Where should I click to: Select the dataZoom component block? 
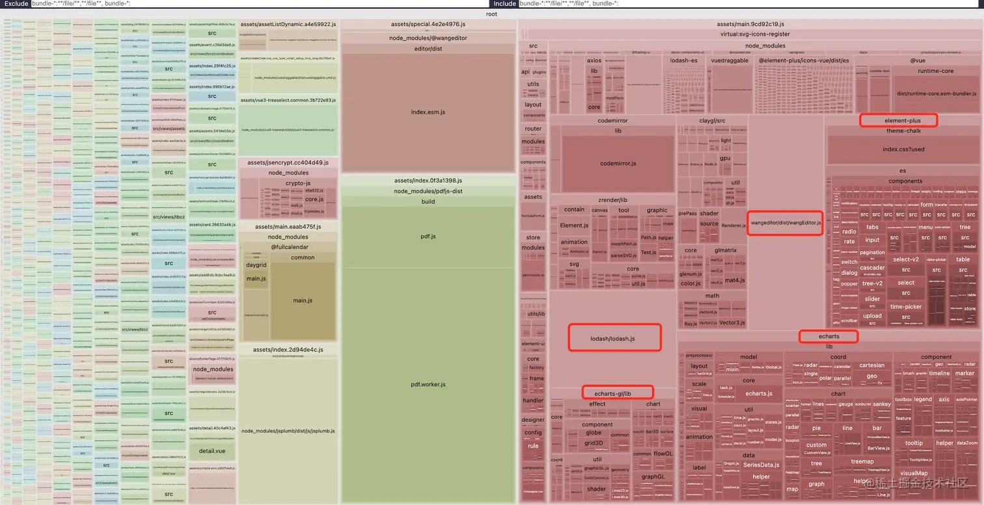coord(967,443)
